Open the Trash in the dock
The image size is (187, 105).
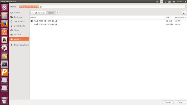(x=4, y=101)
